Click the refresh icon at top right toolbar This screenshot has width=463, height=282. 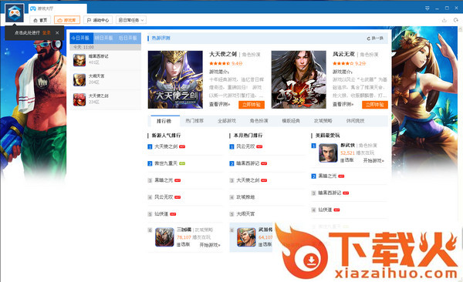(x=455, y=20)
